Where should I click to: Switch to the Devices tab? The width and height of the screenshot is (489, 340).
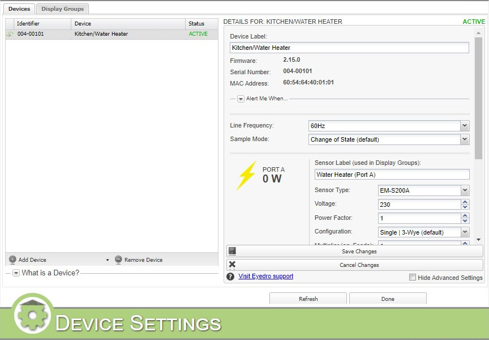point(19,8)
